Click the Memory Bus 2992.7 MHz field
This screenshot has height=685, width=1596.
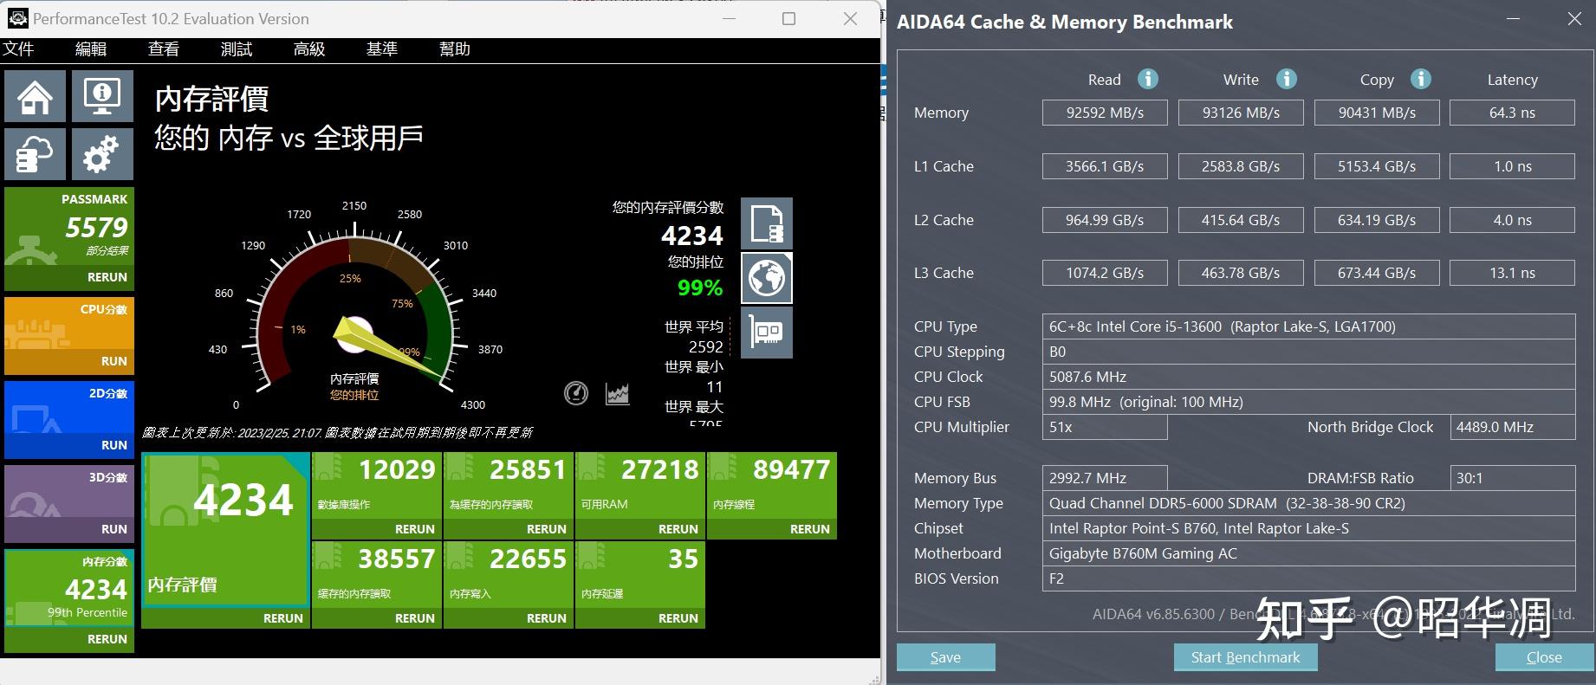[1105, 478]
